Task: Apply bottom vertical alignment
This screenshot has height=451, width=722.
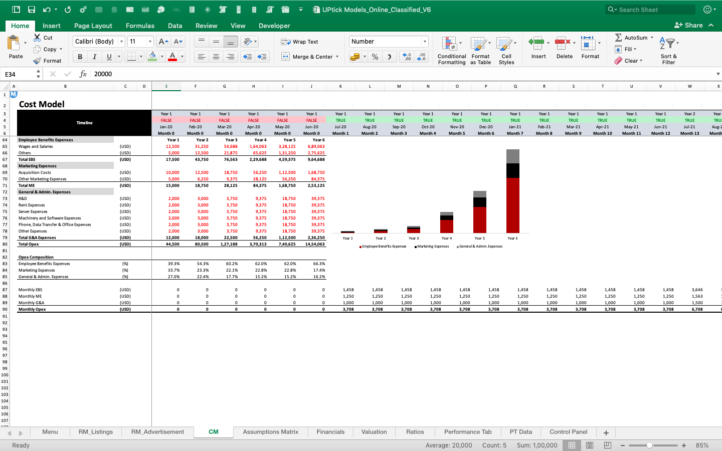Action: [231, 42]
